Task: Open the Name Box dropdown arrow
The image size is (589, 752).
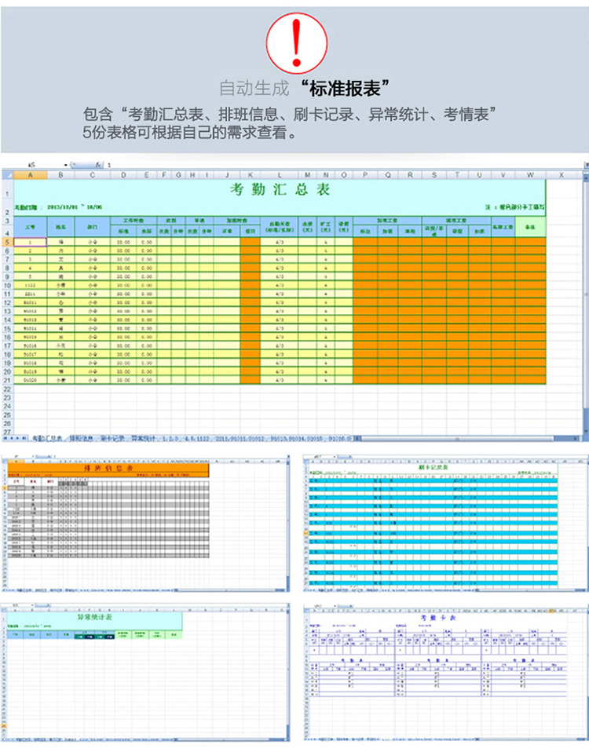Action: [x=66, y=165]
